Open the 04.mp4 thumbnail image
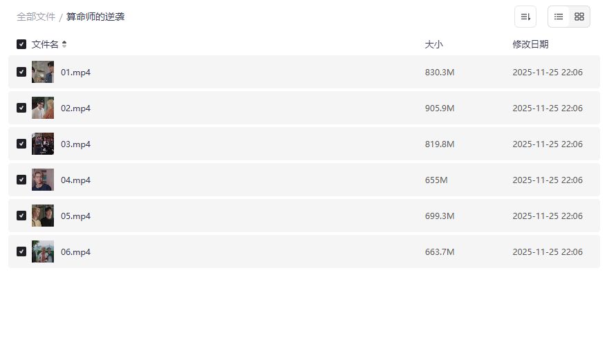This screenshot has height=342, width=607. (43, 180)
